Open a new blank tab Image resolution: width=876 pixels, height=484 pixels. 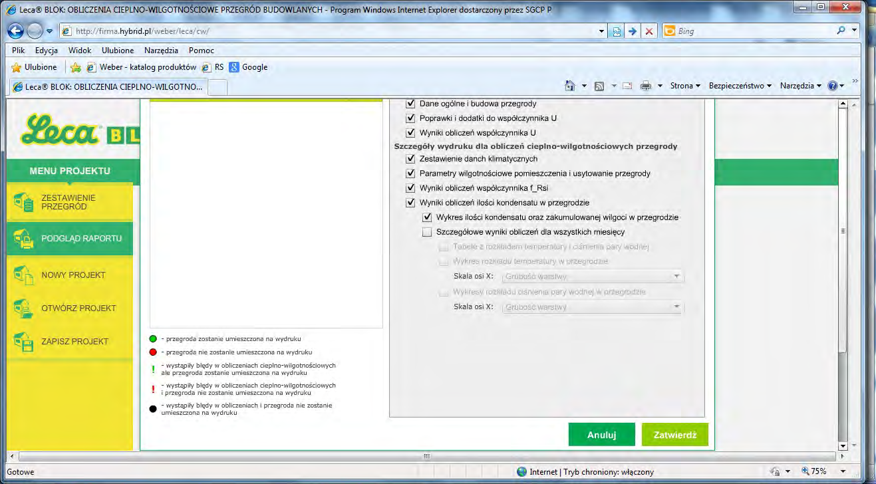coord(218,87)
